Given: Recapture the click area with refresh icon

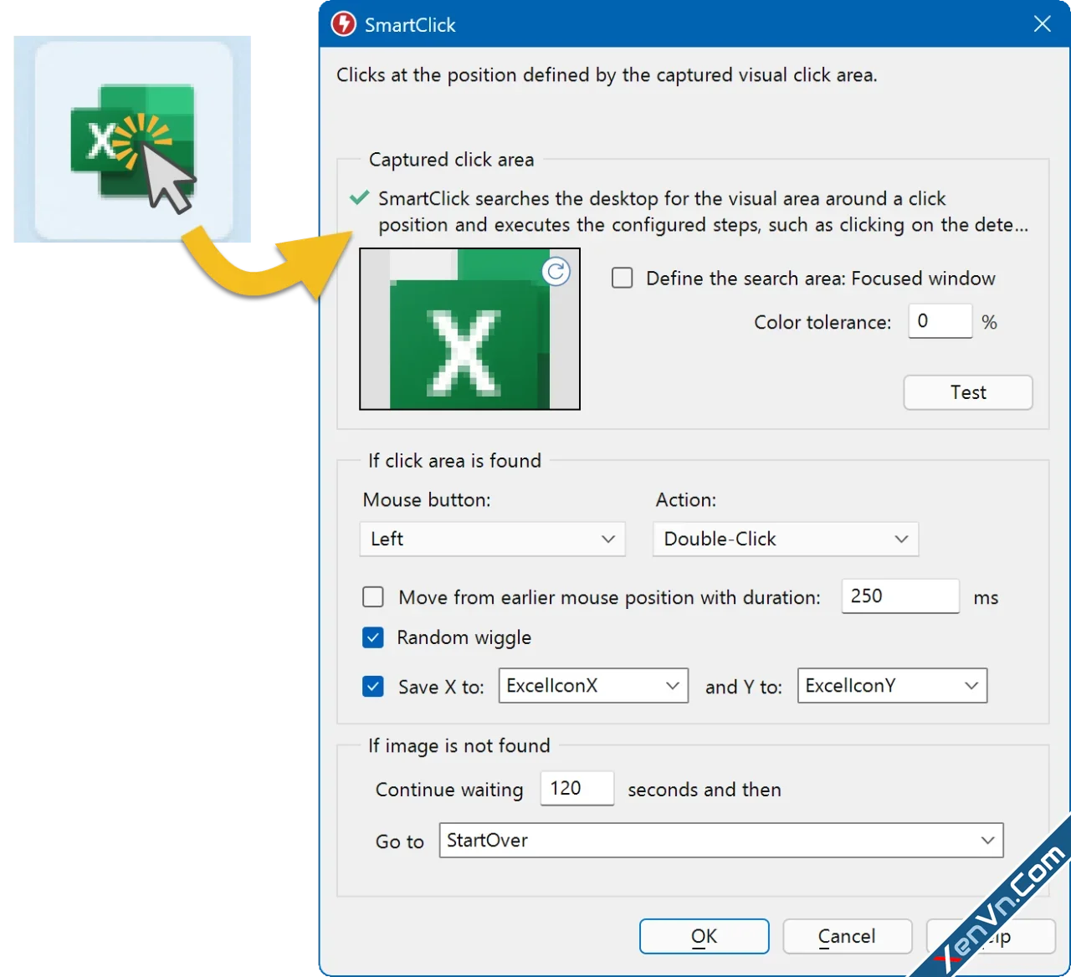Looking at the screenshot, I should 556,272.
